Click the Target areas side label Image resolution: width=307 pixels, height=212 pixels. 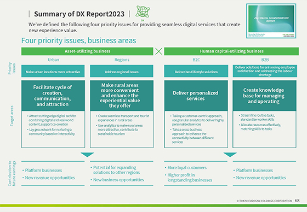point(12,116)
